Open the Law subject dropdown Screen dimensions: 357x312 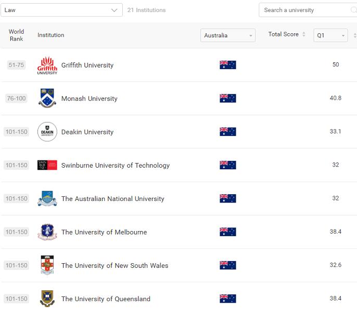click(x=61, y=10)
